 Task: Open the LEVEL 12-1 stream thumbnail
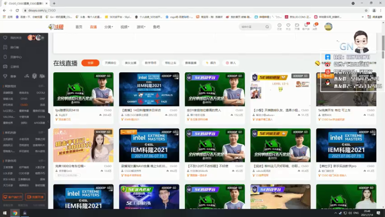tap(281, 89)
